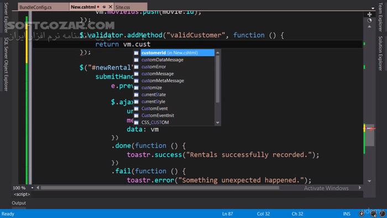387x218 pixels.
Task: Click the horizontal scrollbar thumb
Action: click(160, 188)
